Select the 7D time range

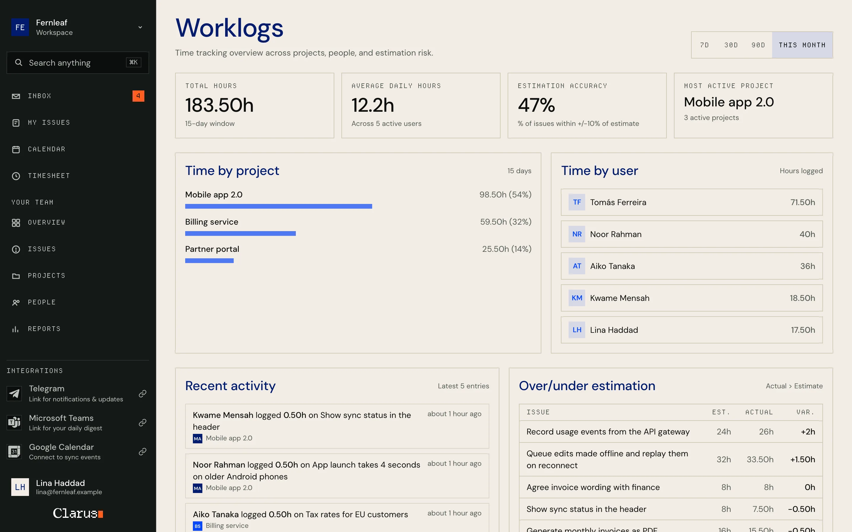coord(704,45)
